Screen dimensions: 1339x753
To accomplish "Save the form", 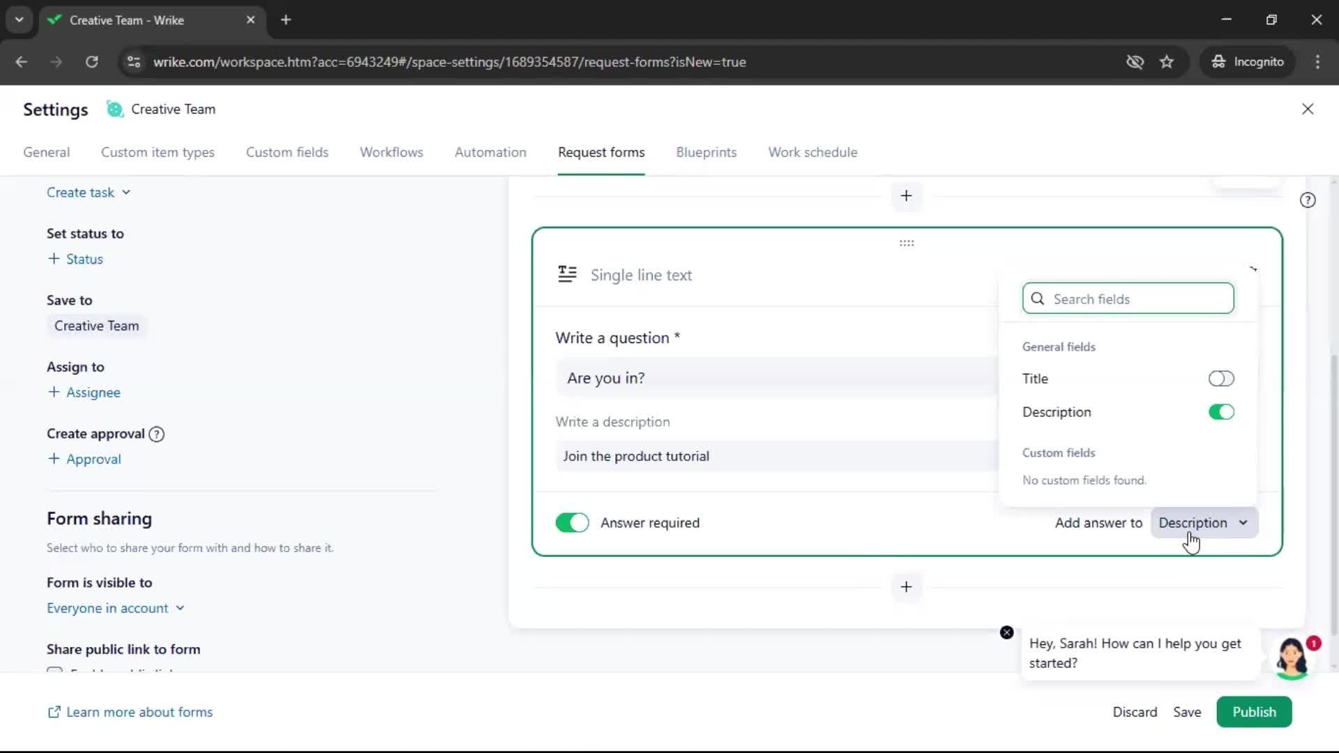I will (x=1187, y=712).
